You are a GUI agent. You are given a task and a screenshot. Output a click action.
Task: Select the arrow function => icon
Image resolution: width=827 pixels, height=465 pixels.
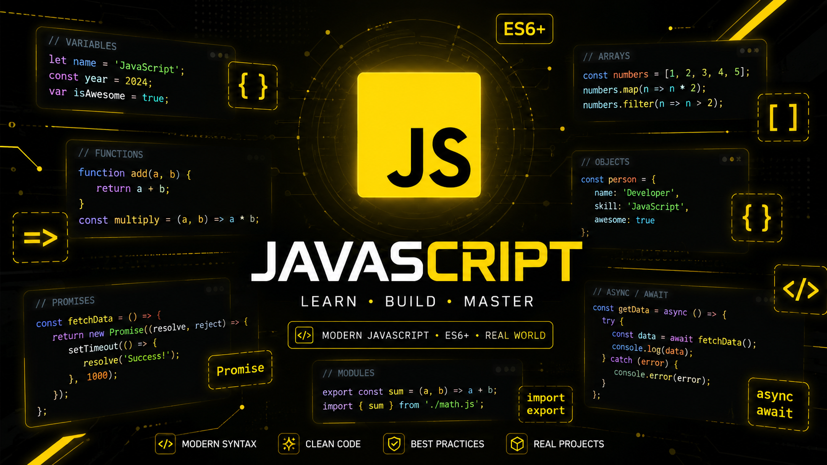(41, 238)
